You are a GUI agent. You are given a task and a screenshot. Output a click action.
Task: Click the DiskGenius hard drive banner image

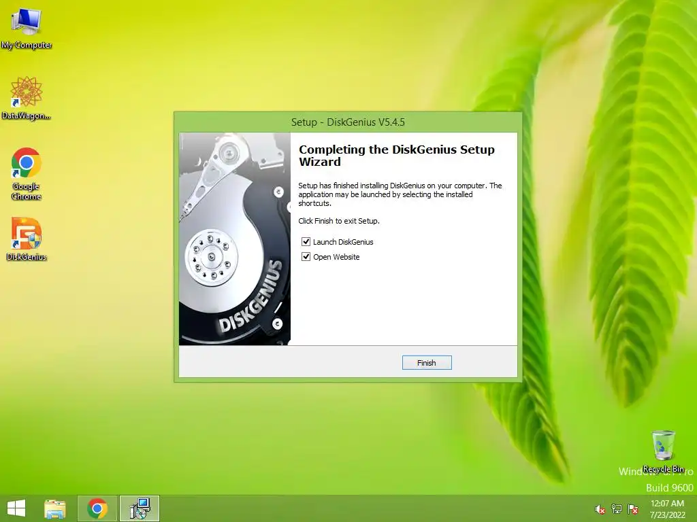(235, 239)
